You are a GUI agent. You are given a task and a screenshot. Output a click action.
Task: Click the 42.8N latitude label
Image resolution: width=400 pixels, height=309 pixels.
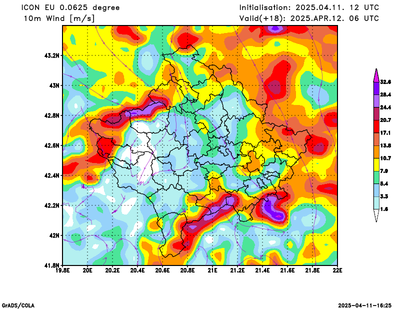tap(52, 115)
